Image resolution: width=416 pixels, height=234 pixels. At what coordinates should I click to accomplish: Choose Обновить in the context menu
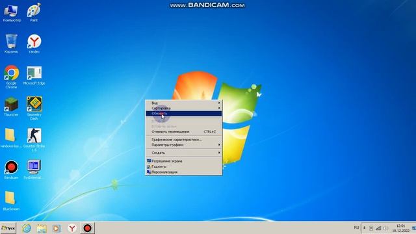coord(183,114)
